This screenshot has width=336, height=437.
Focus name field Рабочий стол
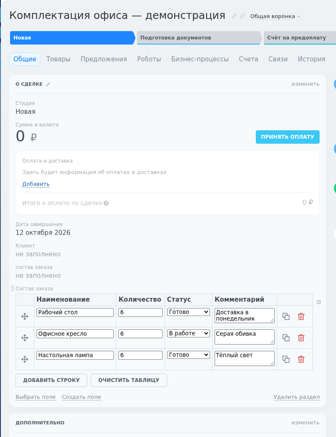[x=75, y=312]
